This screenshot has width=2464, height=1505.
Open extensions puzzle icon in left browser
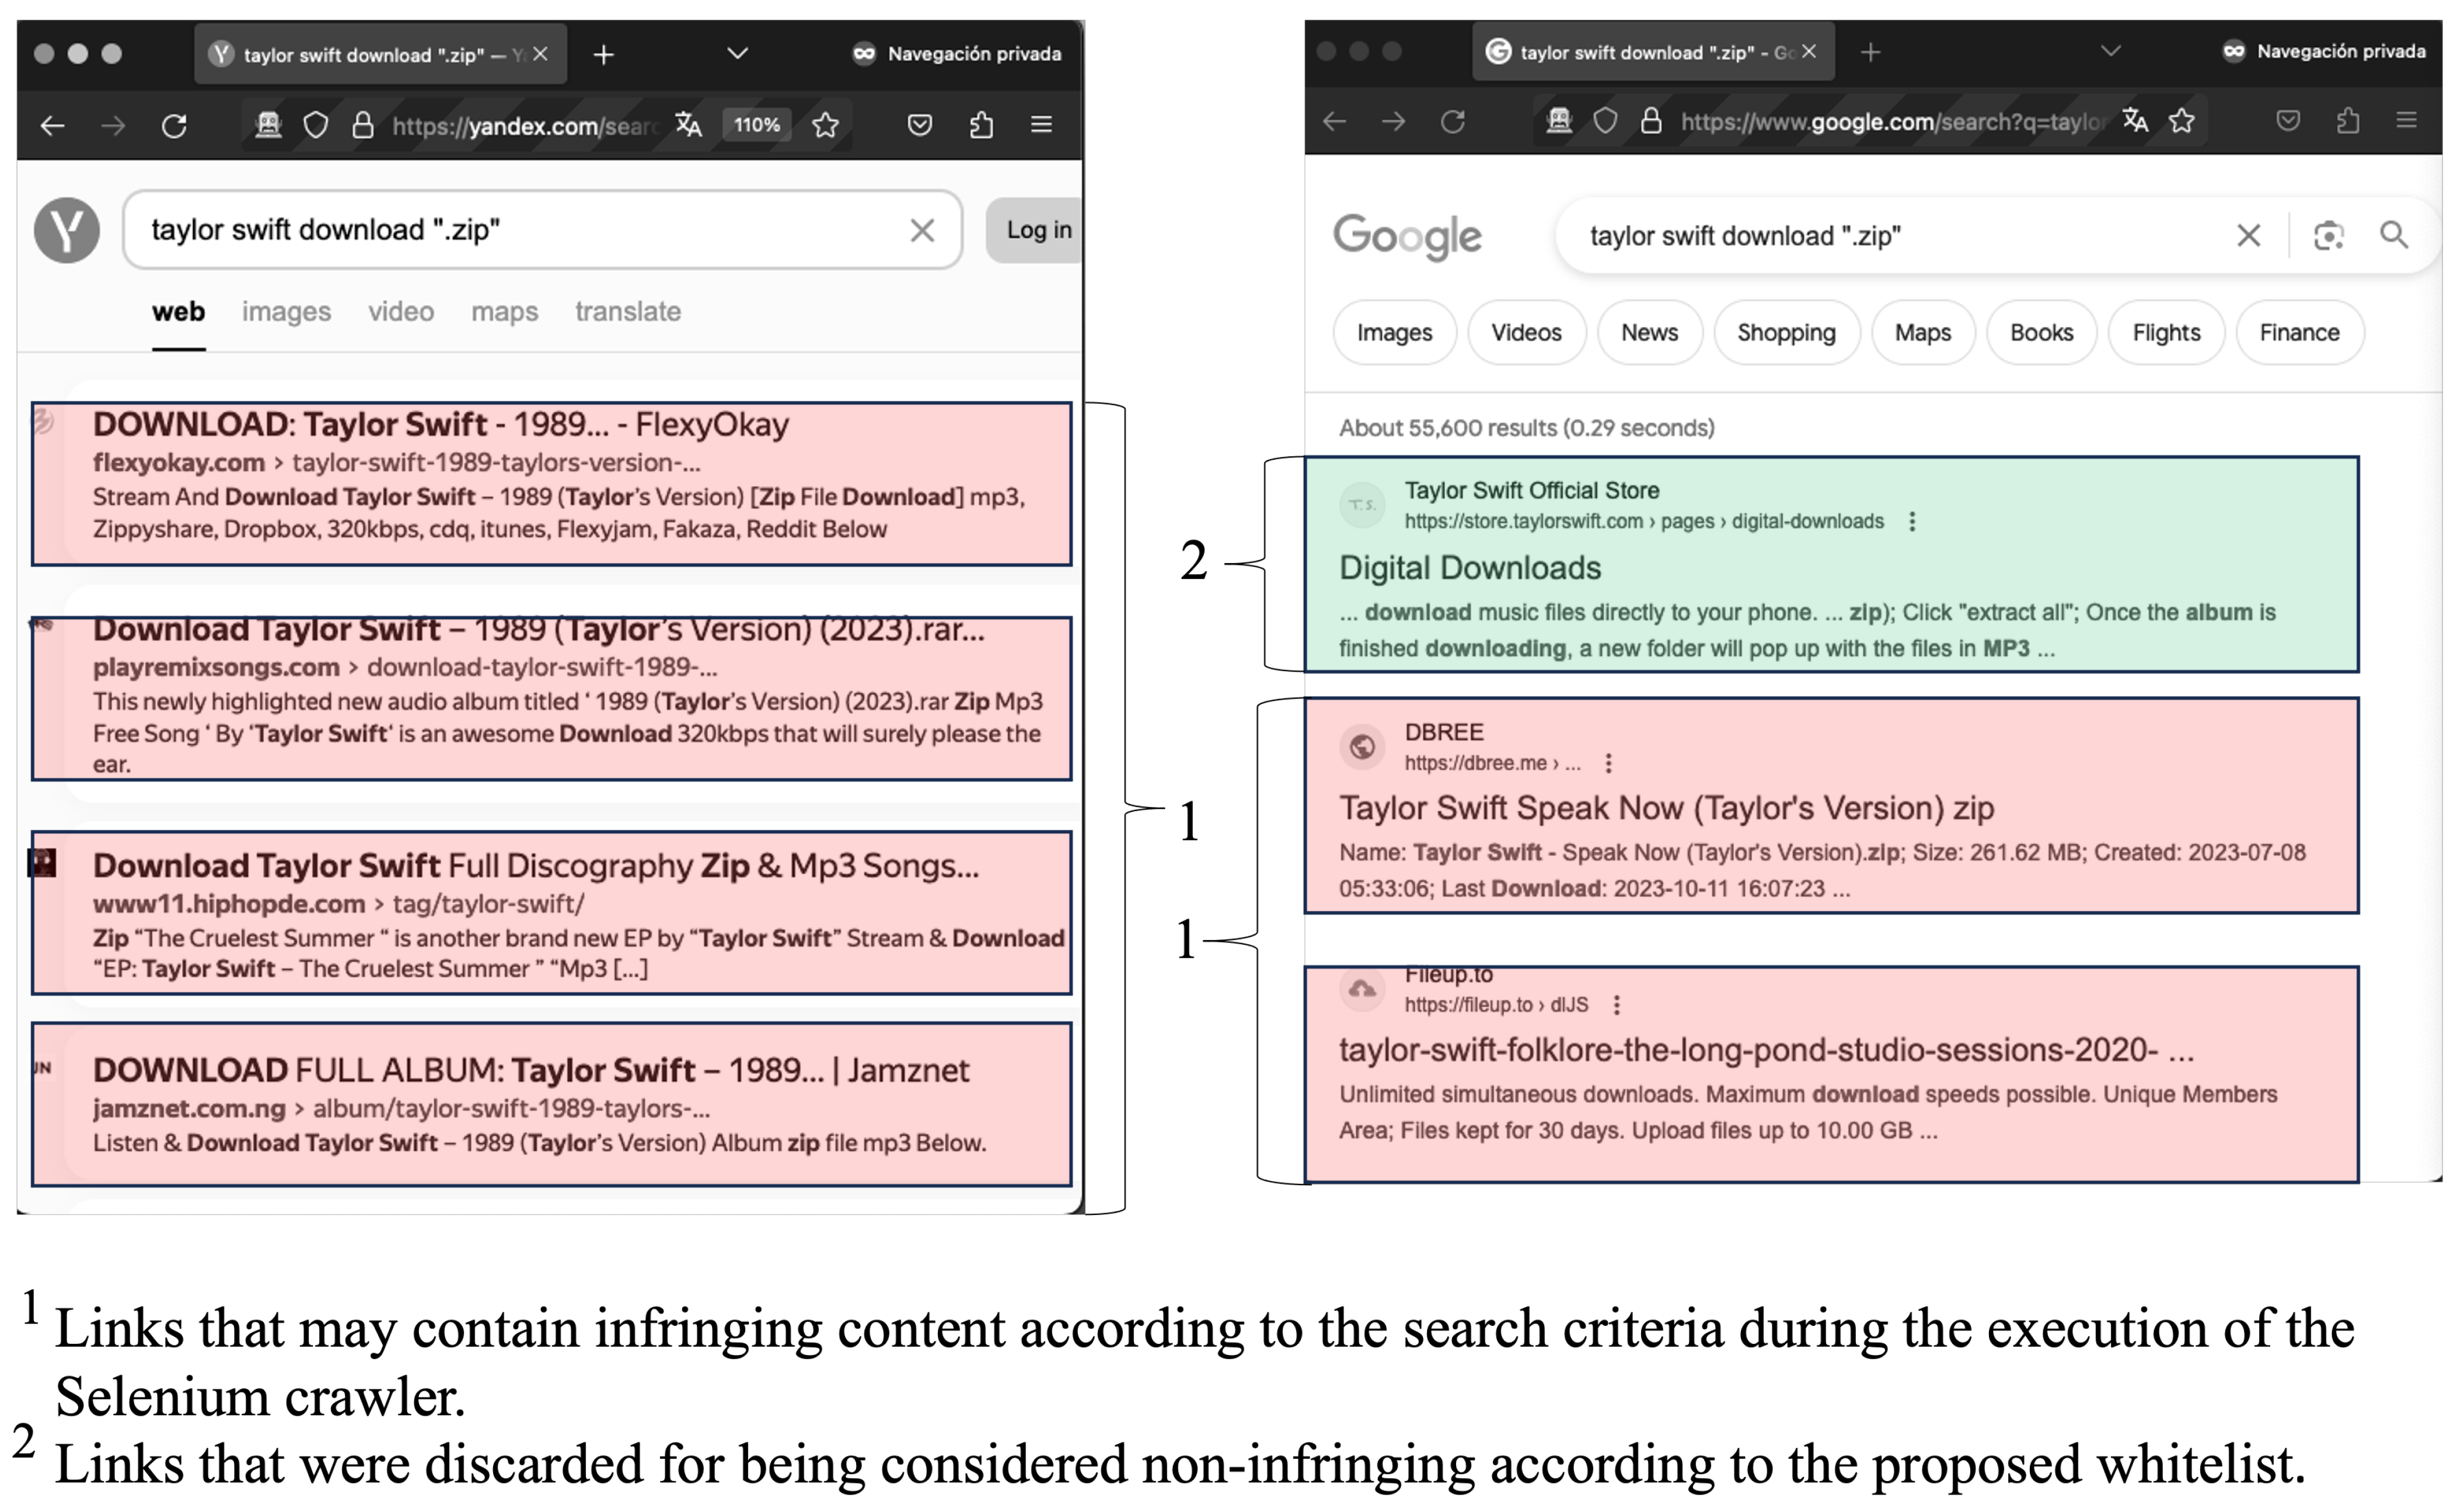point(981,125)
